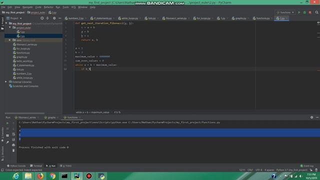320x180 pixels.
Task: Switch to while_loops.py editor tab
Action: click(129, 18)
